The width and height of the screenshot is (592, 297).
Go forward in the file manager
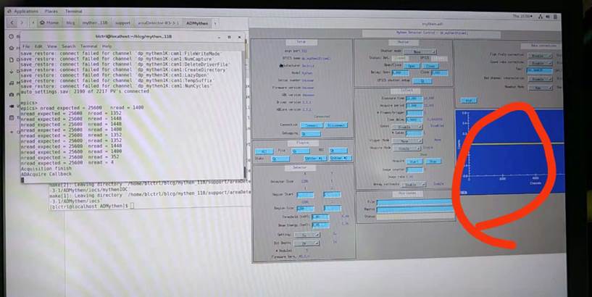[22, 22]
